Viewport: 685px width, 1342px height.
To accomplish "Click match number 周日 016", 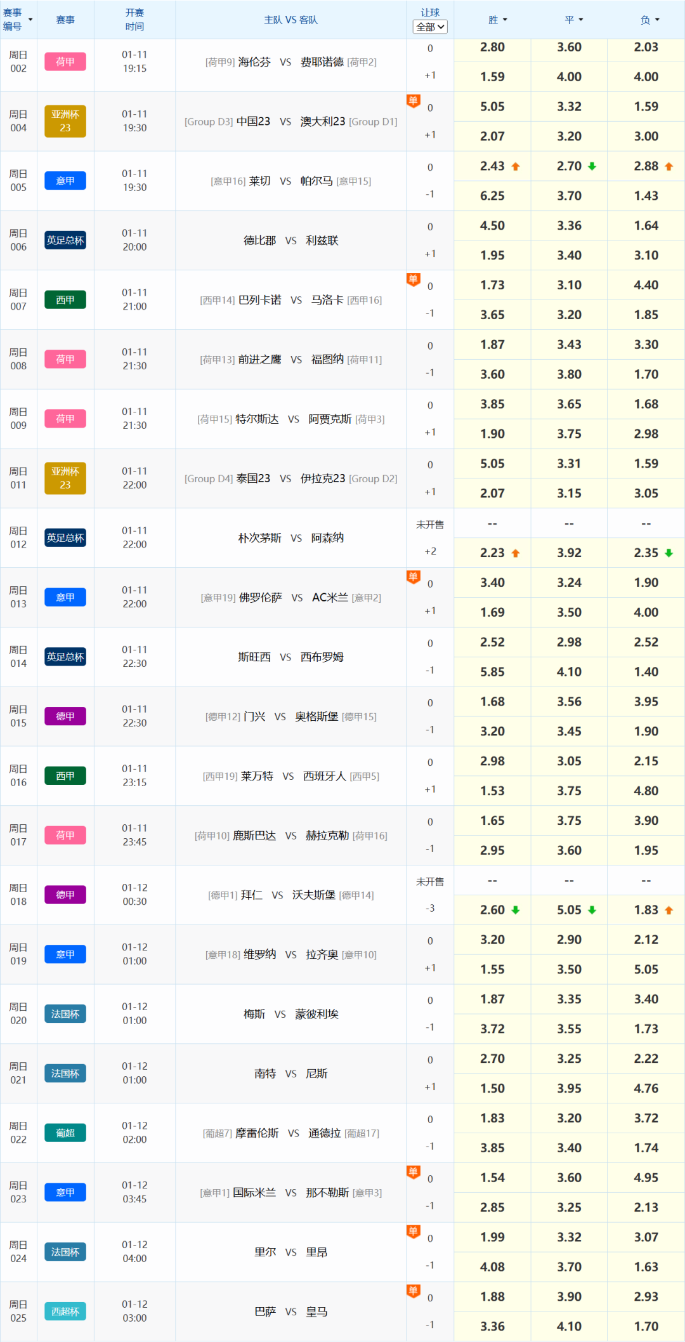I will [x=18, y=776].
